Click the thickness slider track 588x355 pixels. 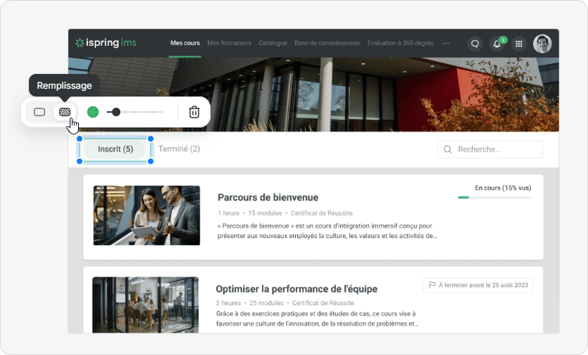(141, 112)
